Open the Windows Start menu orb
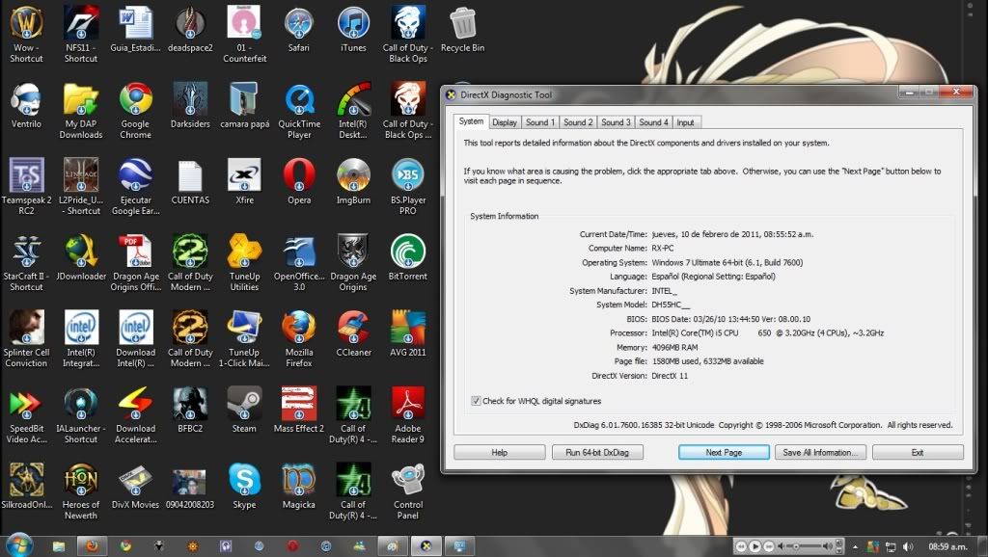Screen dimensions: 988x557 (19, 545)
